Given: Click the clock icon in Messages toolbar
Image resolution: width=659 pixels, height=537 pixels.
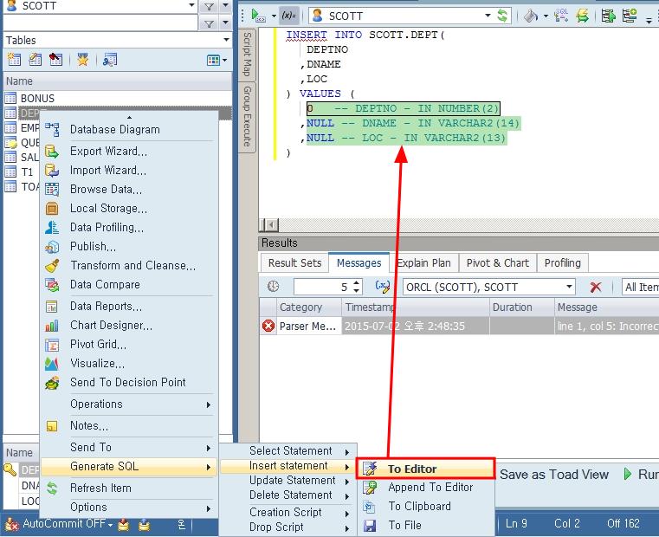Looking at the screenshot, I should tap(274, 287).
